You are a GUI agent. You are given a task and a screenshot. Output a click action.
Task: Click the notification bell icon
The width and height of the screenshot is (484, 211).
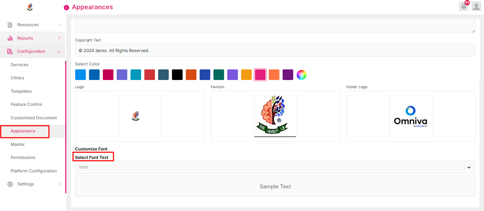(463, 6)
